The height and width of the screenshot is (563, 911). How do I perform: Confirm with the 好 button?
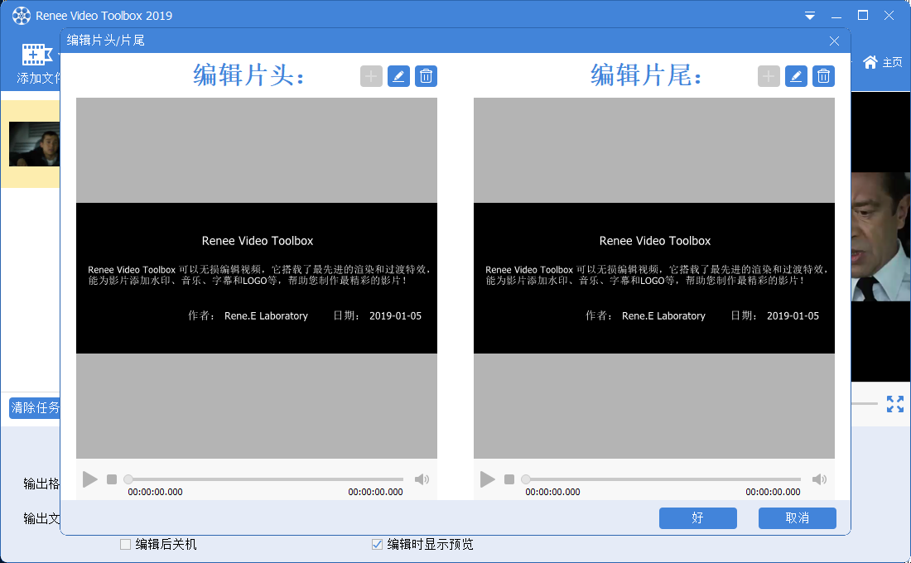[698, 517]
